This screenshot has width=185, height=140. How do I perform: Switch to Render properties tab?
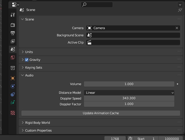pyautogui.click(x=13, y=25)
